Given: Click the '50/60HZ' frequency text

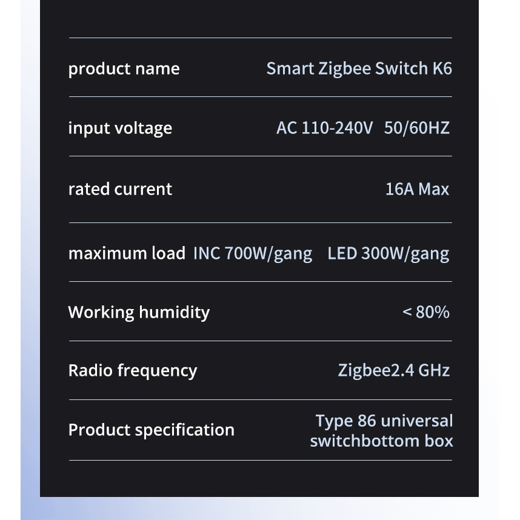Looking at the screenshot, I should (417, 128).
